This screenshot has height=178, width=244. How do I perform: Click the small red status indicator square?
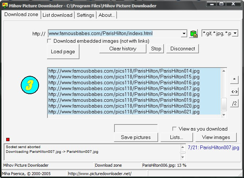pos(8,139)
